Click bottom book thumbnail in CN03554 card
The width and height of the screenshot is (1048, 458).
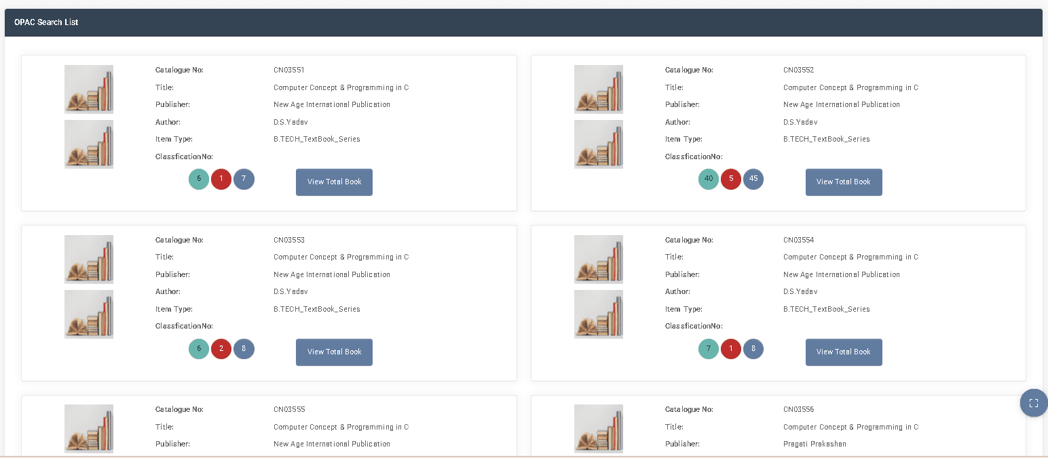point(599,314)
